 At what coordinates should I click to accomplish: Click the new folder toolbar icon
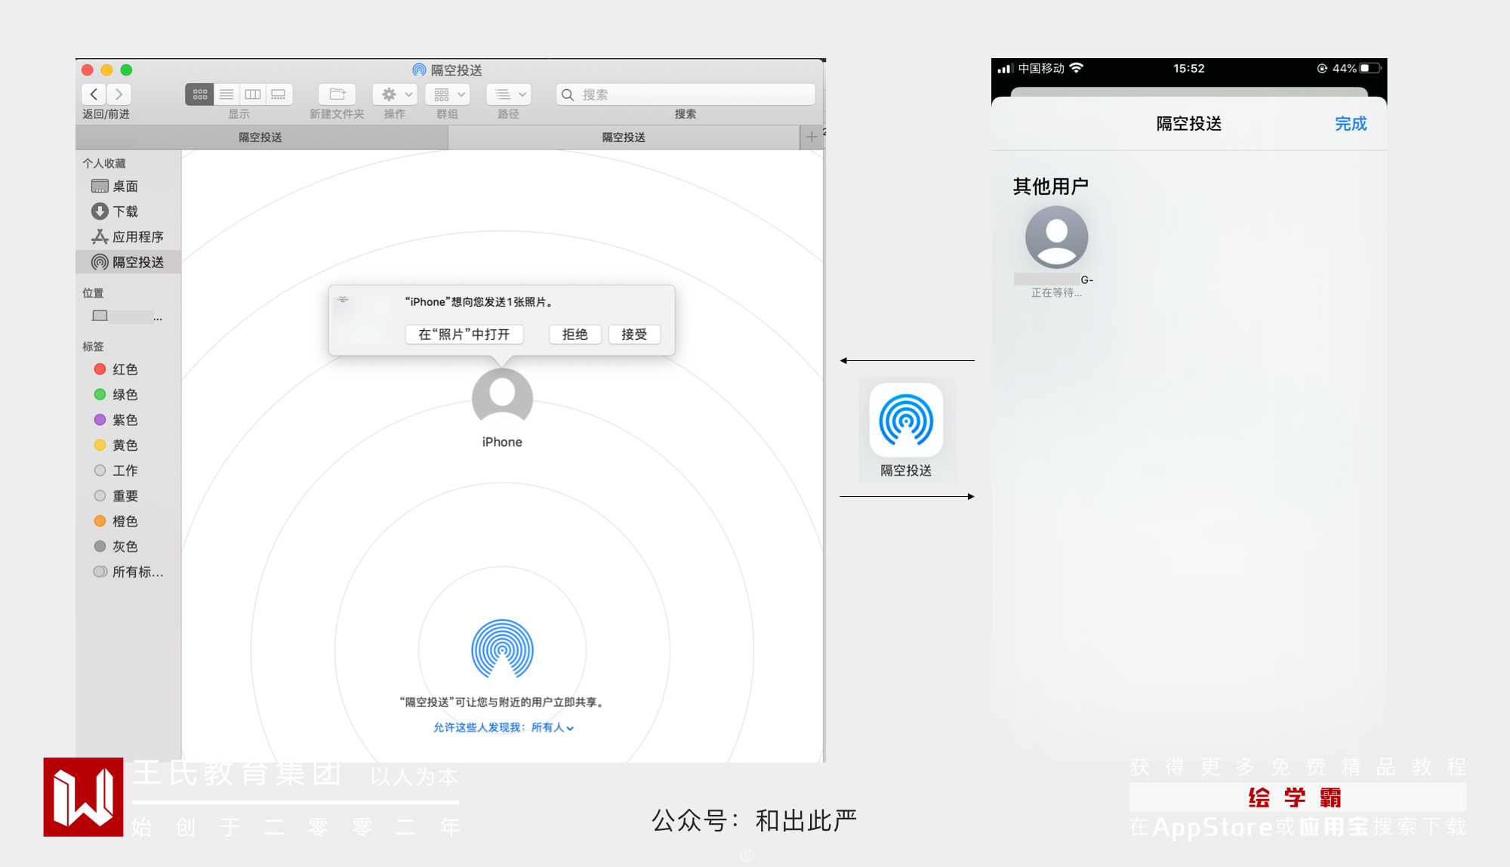[x=337, y=94]
